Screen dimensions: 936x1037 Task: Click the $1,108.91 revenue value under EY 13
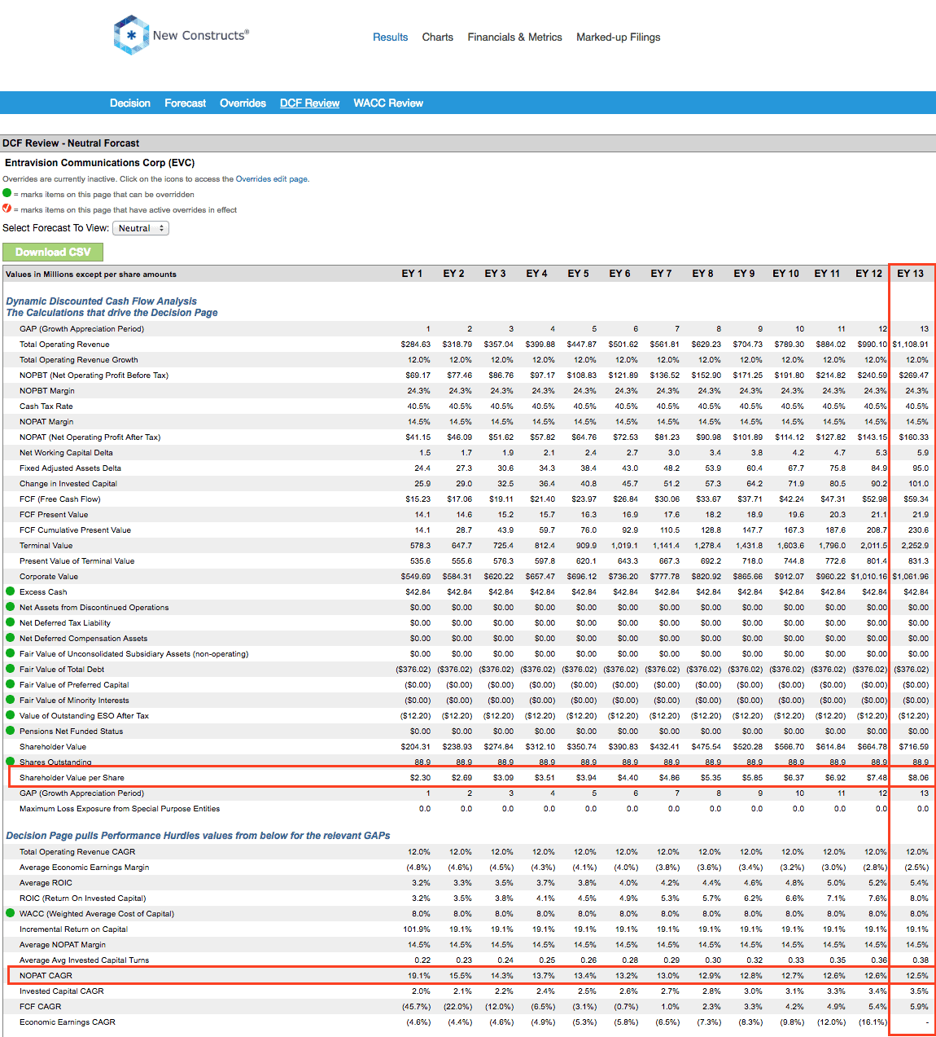click(910, 345)
